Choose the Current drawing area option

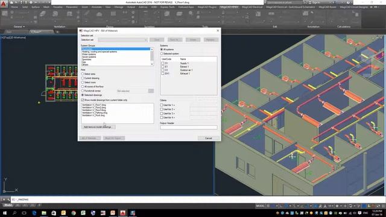[x=83, y=78]
